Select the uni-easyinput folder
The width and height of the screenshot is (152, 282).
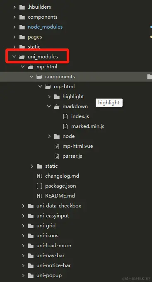click(x=53, y=216)
